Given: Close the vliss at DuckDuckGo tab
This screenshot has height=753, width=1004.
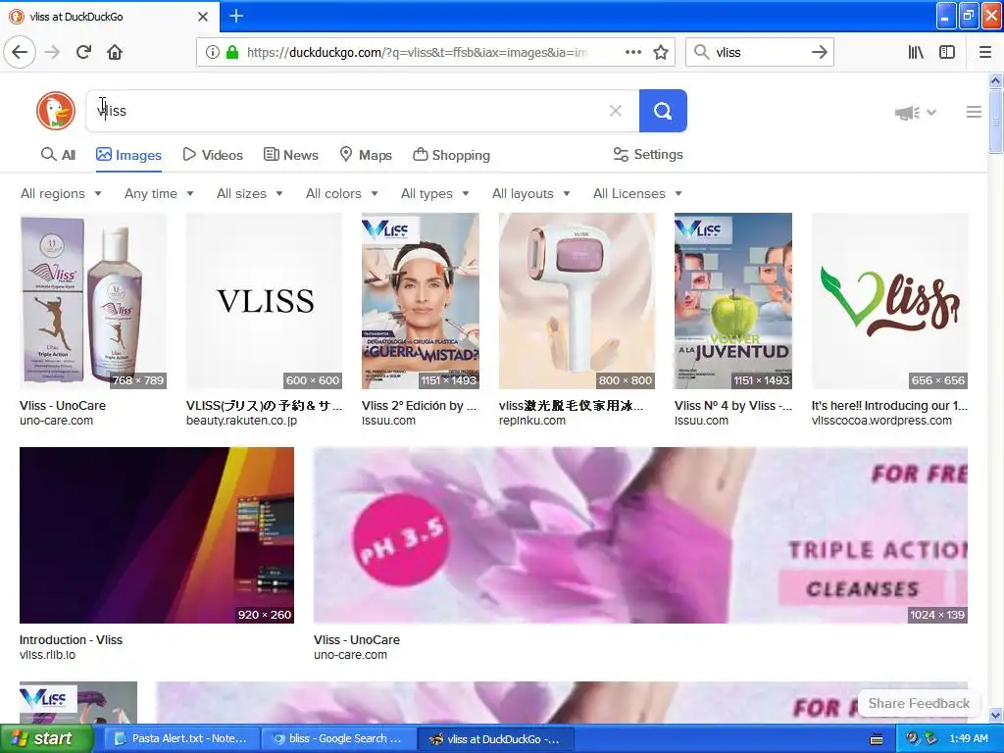Looking at the screenshot, I should pos(203,17).
